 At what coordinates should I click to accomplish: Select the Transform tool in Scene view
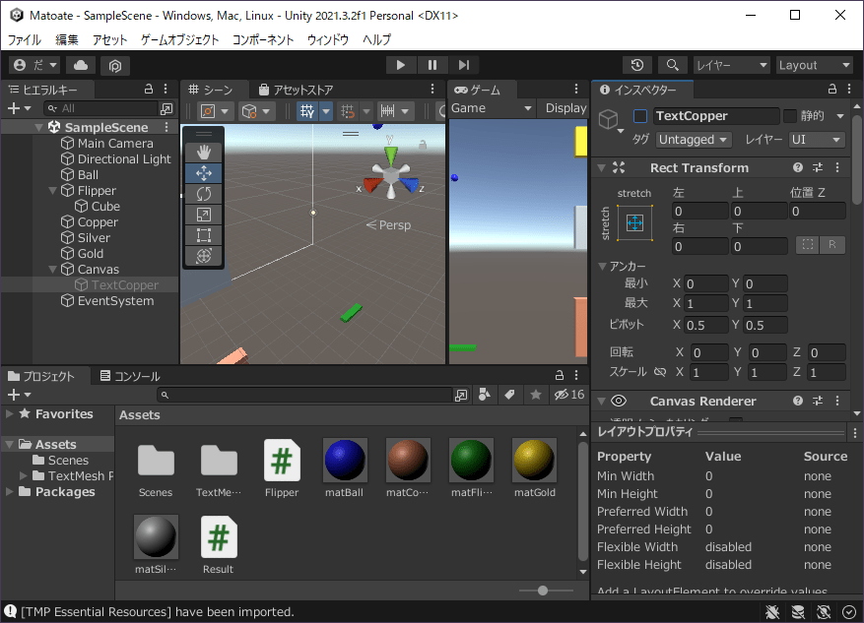tap(203, 256)
